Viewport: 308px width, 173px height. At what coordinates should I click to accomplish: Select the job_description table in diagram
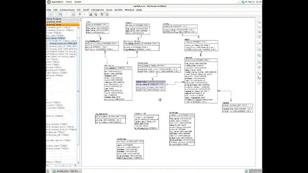(110, 119)
